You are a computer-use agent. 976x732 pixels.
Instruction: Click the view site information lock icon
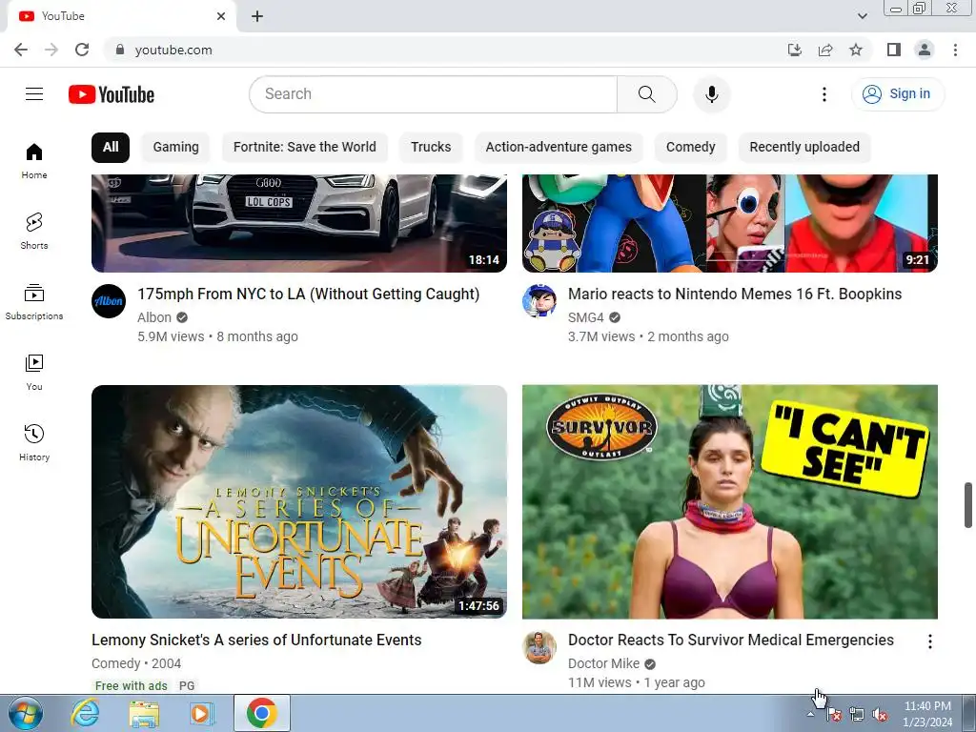[x=120, y=50]
